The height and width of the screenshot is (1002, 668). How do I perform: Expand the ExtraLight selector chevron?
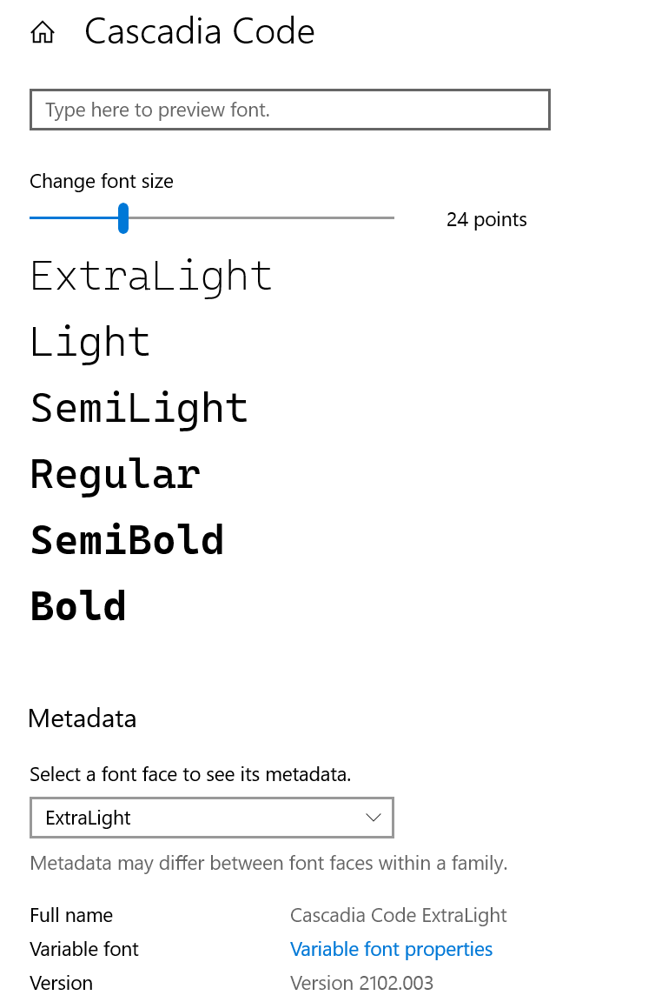(373, 818)
